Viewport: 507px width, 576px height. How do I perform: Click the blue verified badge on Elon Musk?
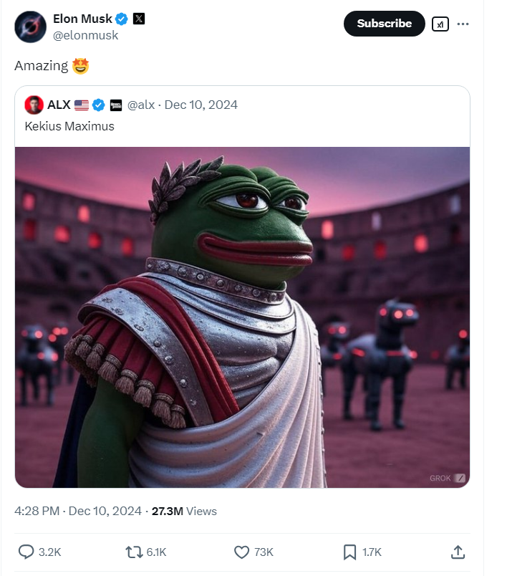click(x=122, y=19)
